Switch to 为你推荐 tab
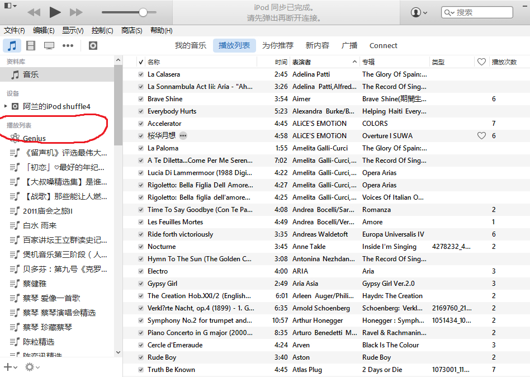Viewport: 530px width, 377px height. (x=277, y=45)
